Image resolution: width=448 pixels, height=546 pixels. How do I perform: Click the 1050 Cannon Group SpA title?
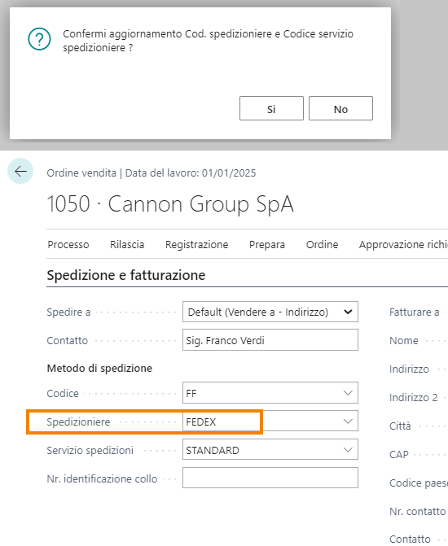[170, 203]
